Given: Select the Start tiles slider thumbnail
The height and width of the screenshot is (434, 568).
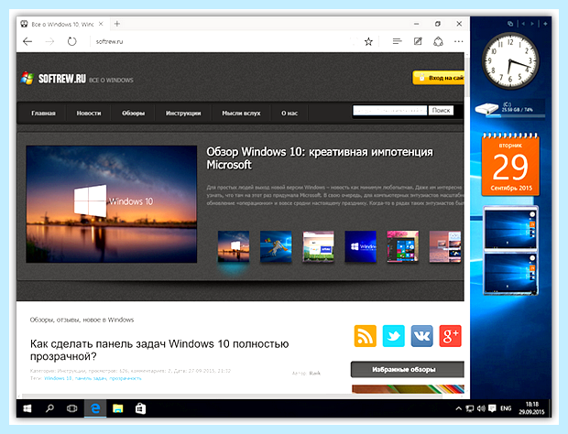Looking at the screenshot, I should [403, 246].
